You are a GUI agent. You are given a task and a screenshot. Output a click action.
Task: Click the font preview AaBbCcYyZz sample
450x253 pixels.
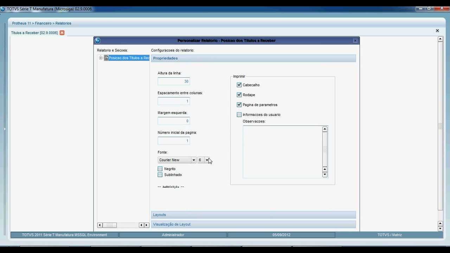171,187
